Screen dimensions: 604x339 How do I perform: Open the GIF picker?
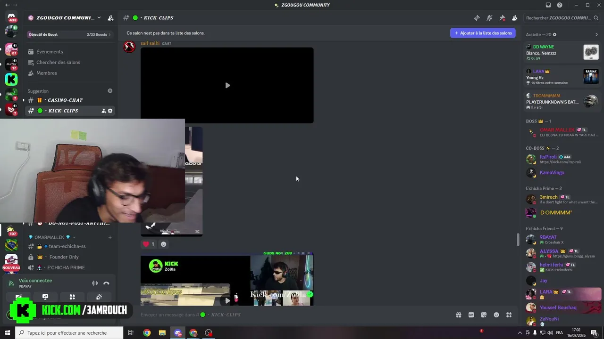[471, 315]
